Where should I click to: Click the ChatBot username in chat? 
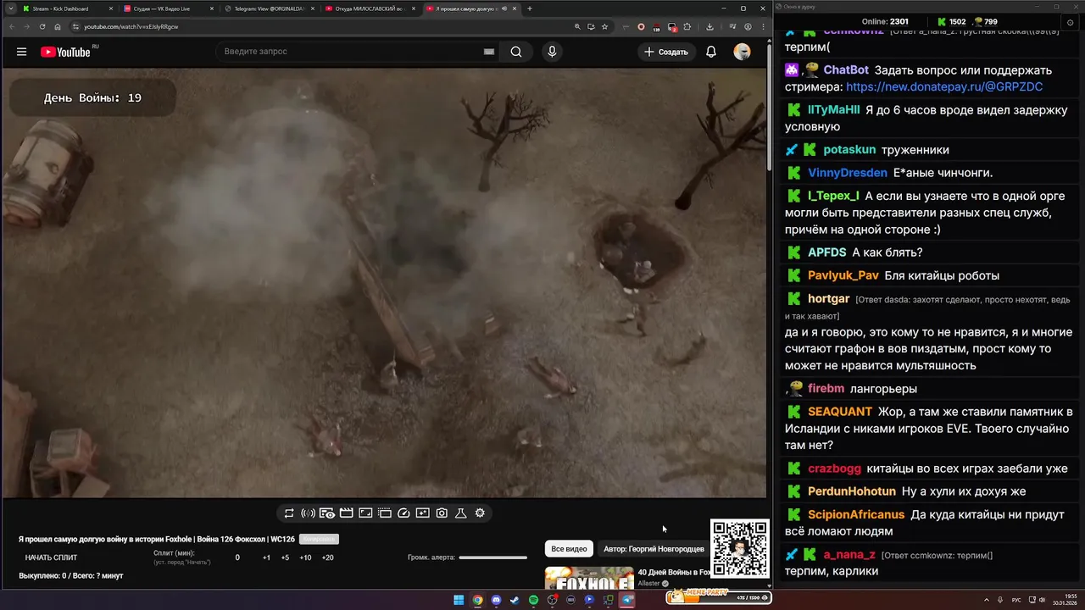tap(846, 70)
